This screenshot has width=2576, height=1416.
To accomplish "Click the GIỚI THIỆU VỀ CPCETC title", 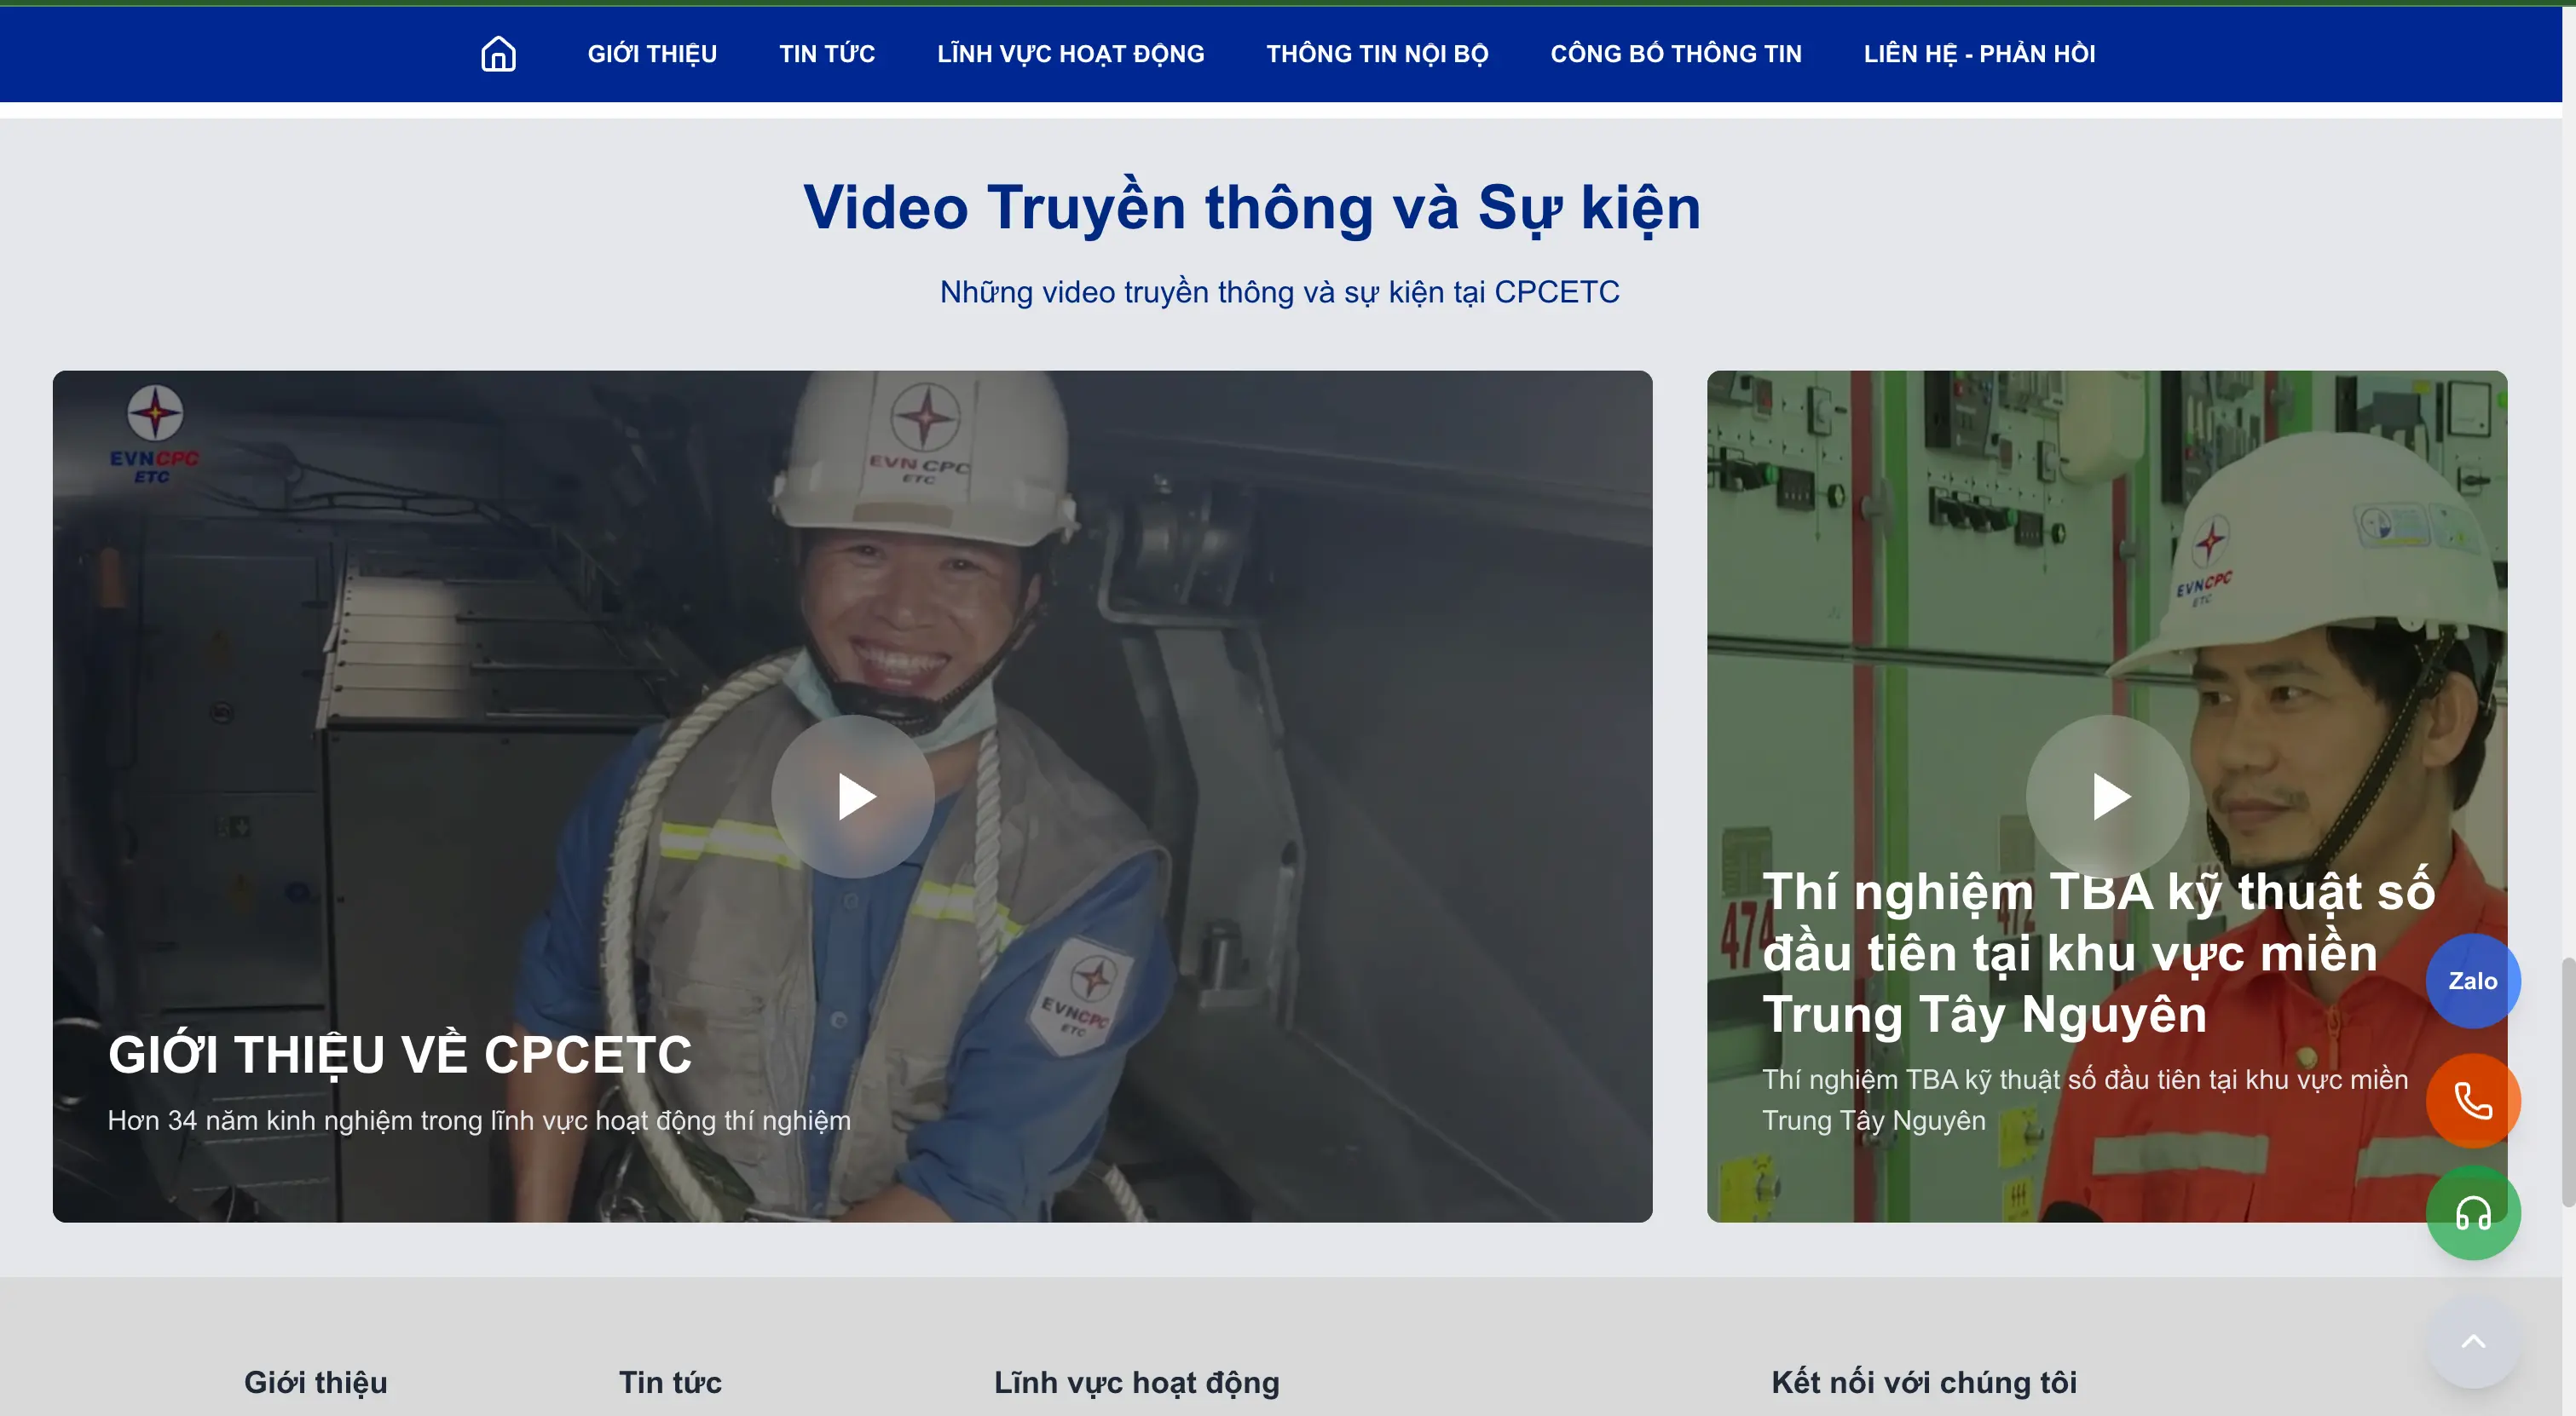I will click(x=399, y=1054).
